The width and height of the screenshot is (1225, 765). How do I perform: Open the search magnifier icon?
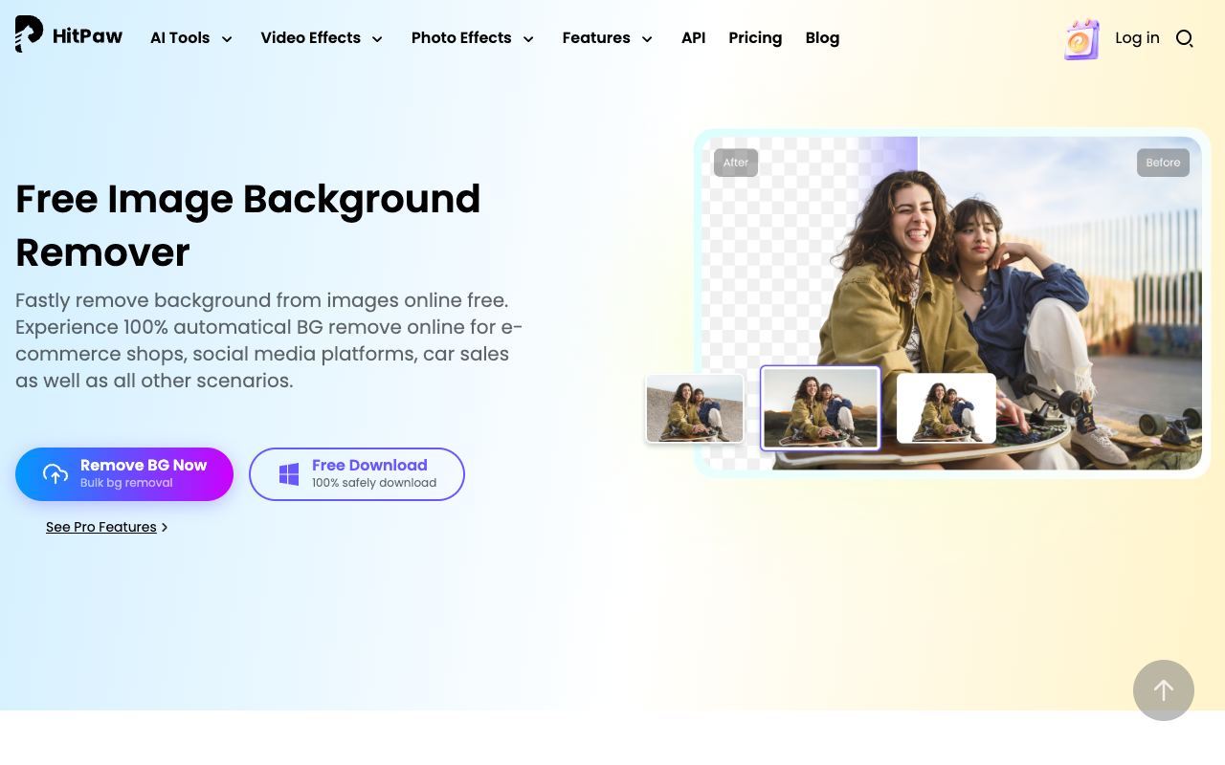point(1184,38)
